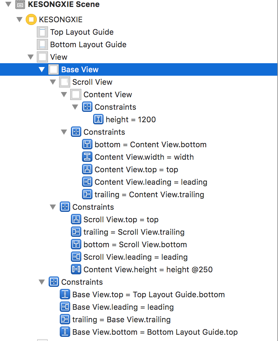Click the Content View.height @250 constraint icon
The image size is (278, 341).
click(x=76, y=269)
